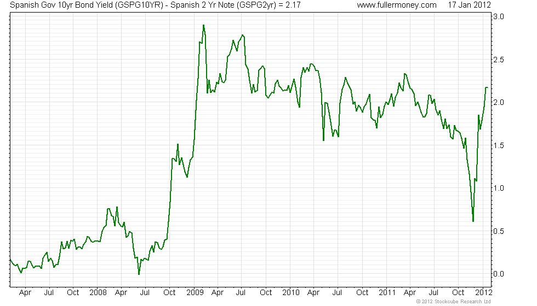The image size is (537, 306).
Task: Select the 2.0 y-axis label
Action: (499, 103)
